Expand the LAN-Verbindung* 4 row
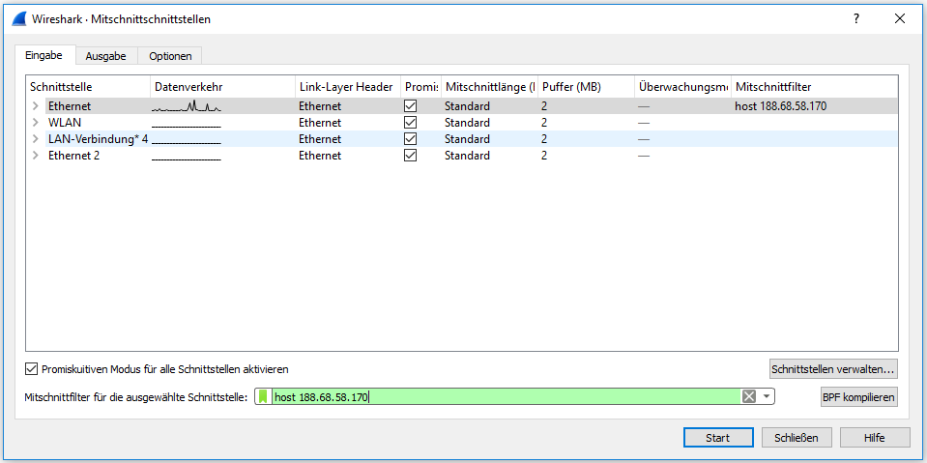This screenshot has height=463, width=927. tap(36, 139)
